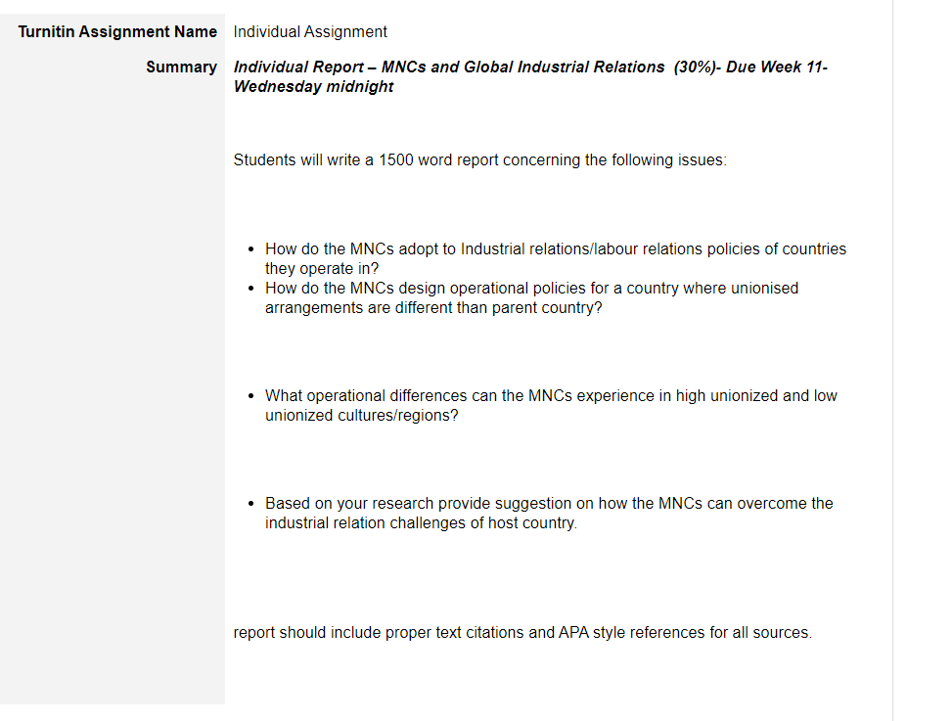Click the bullet dot before "How do the MNCs design"

coord(250,289)
